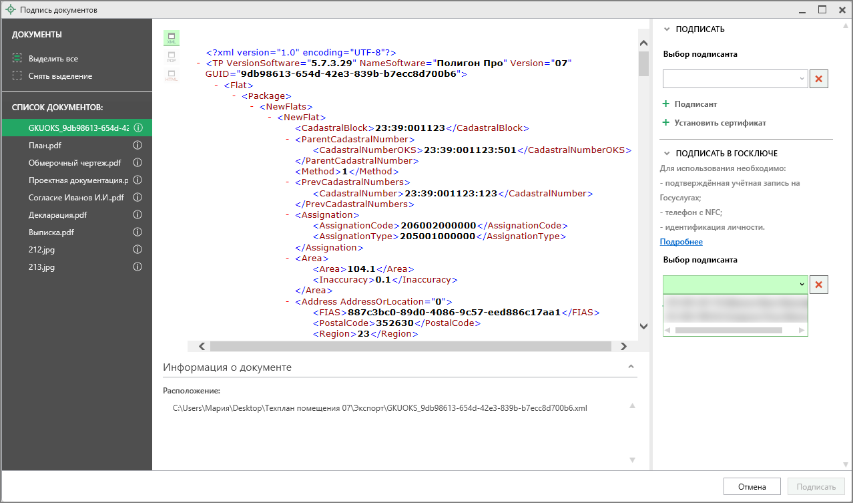This screenshot has height=503, width=853.
Task: Add a signer with Подписант button
Action: click(x=695, y=104)
